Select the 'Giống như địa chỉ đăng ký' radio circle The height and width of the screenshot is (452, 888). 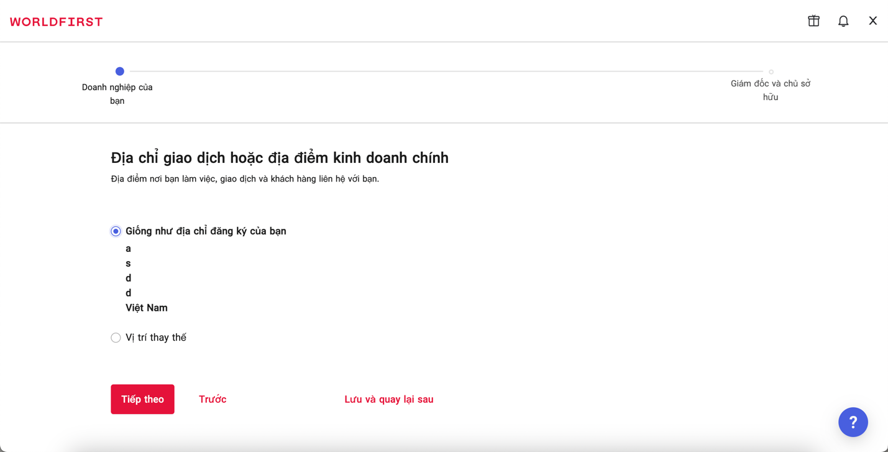(116, 231)
